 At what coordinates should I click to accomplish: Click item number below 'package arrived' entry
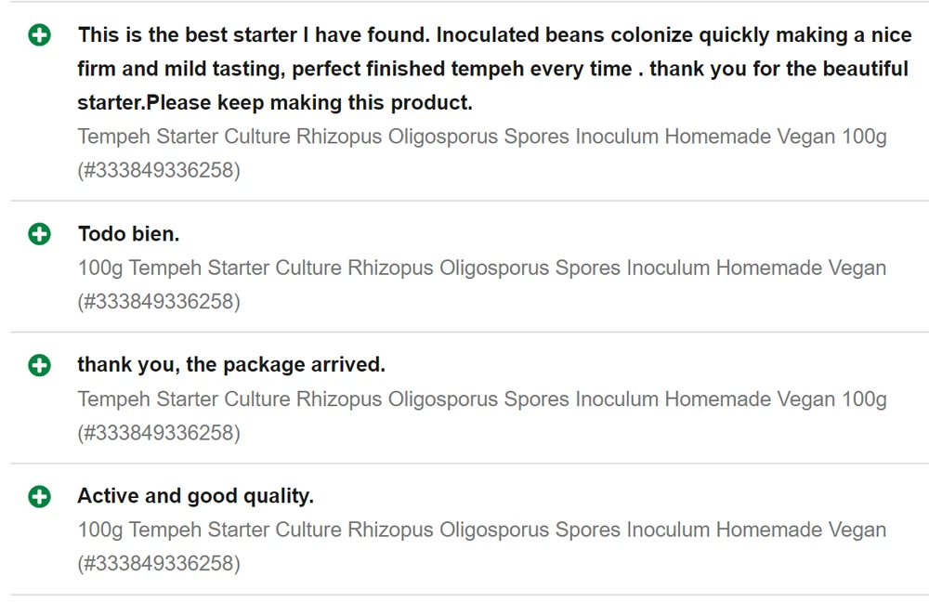click(x=159, y=433)
